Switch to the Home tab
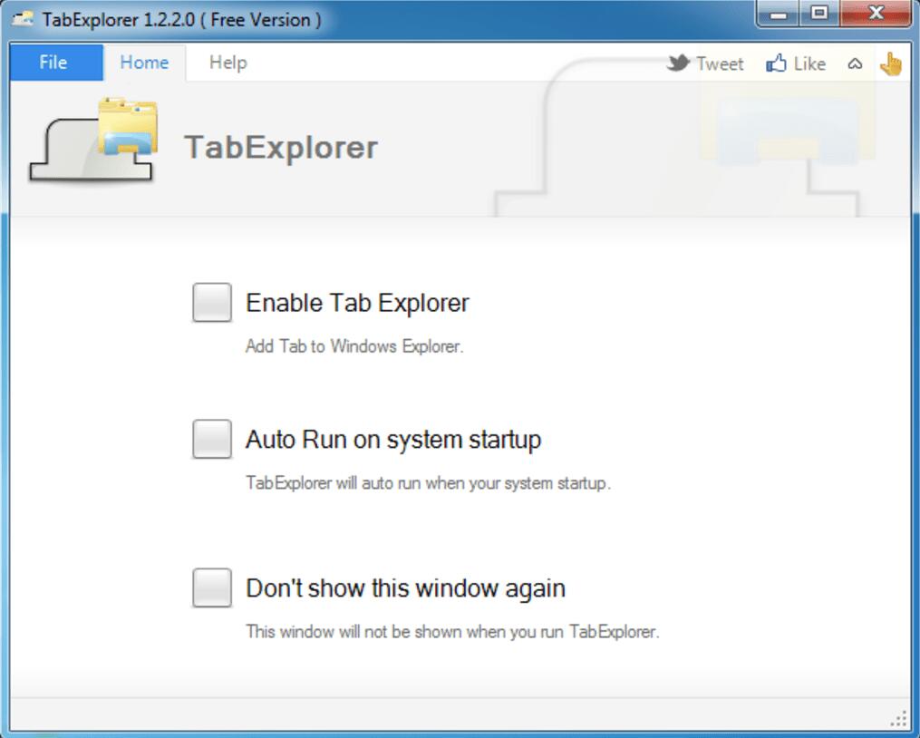Viewport: 920px width, 738px height. pos(144,63)
